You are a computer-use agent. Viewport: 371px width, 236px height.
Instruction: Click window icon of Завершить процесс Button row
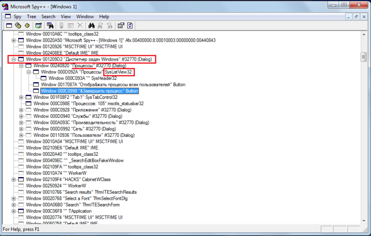click(36, 91)
